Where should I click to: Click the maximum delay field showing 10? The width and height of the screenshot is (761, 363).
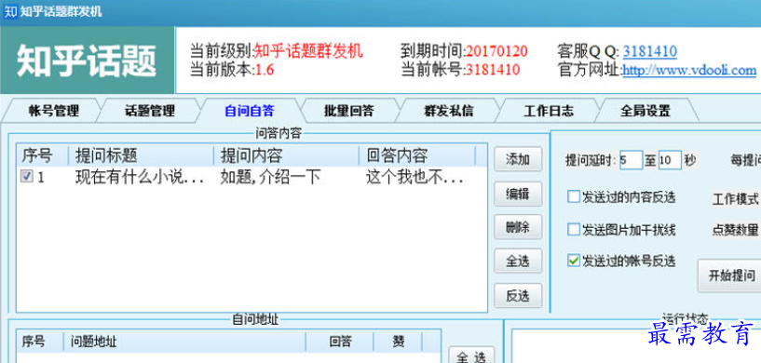(x=670, y=160)
